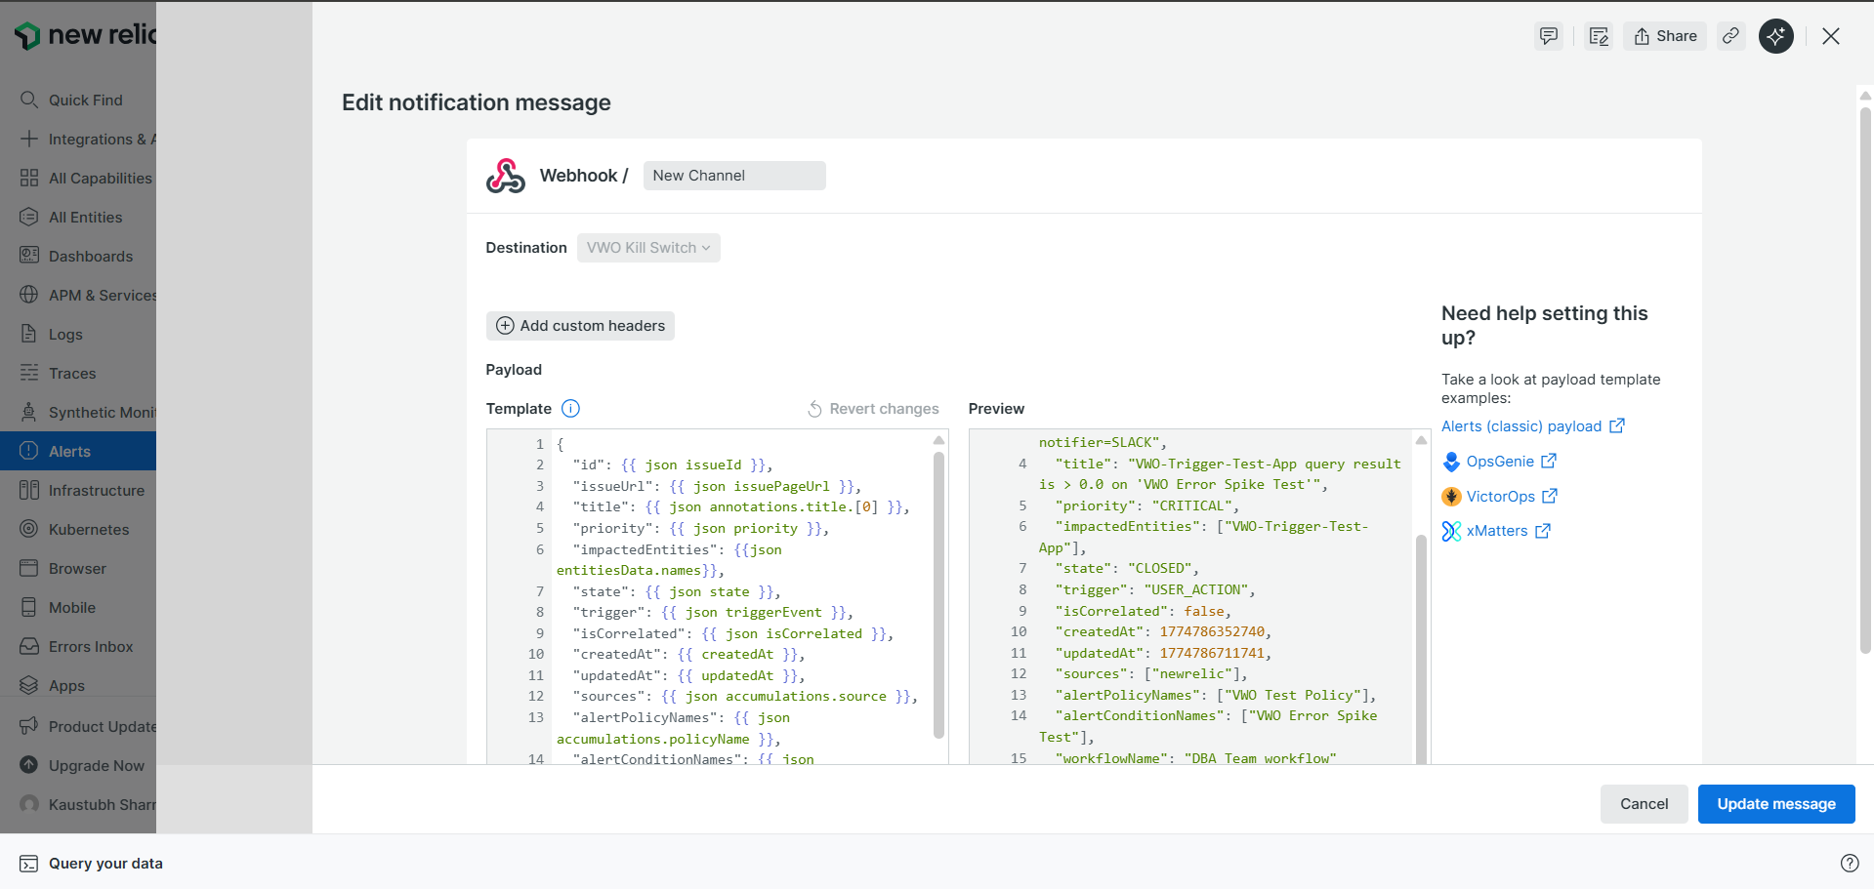The image size is (1874, 889).
Task: Open Kaustubh user profile menu
Action: pyautogui.click(x=88, y=805)
